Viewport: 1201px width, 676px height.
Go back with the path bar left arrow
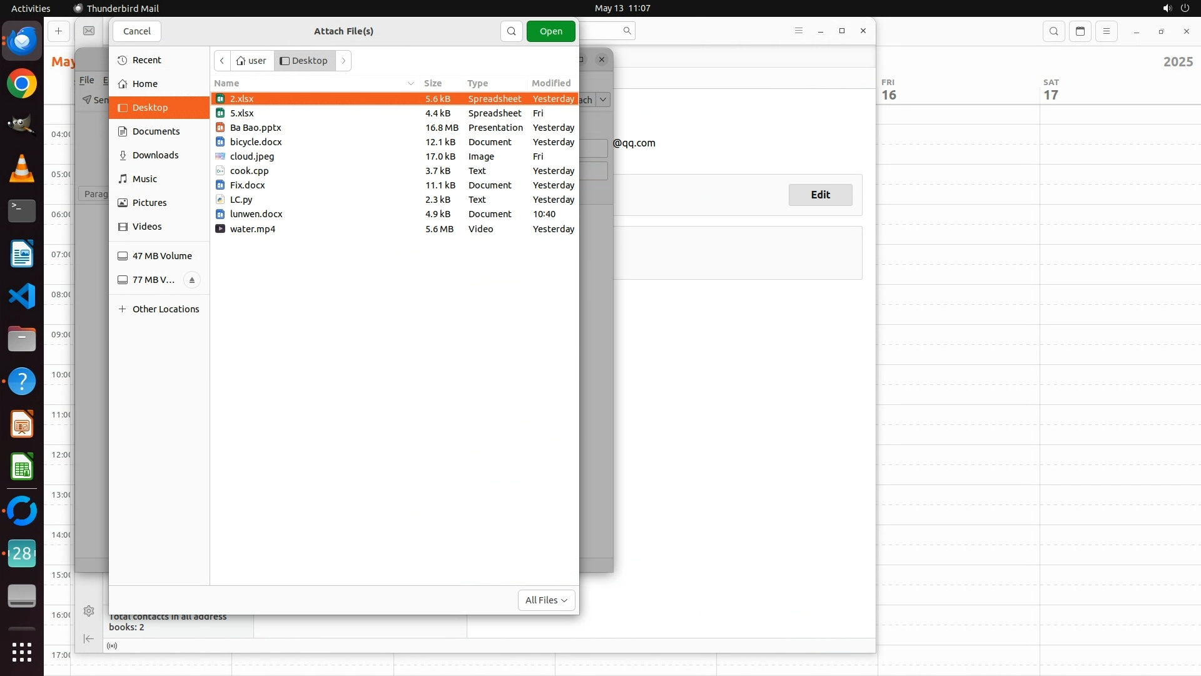point(222,61)
